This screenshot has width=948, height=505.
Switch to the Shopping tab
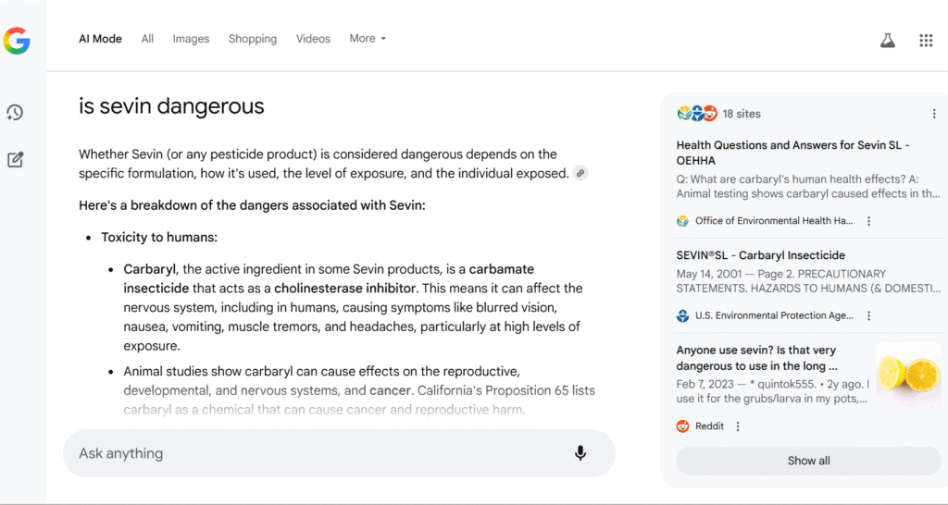click(x=253, y=39)
